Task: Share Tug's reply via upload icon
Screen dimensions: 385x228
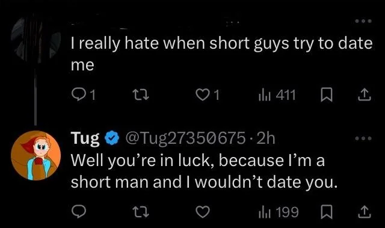Action: click(365, 212)
